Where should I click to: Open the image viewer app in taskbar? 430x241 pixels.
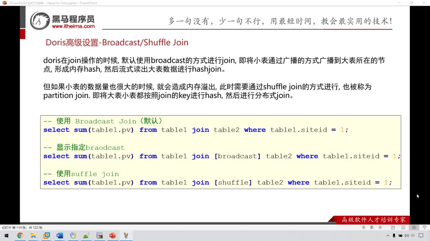tap(99, 236)
